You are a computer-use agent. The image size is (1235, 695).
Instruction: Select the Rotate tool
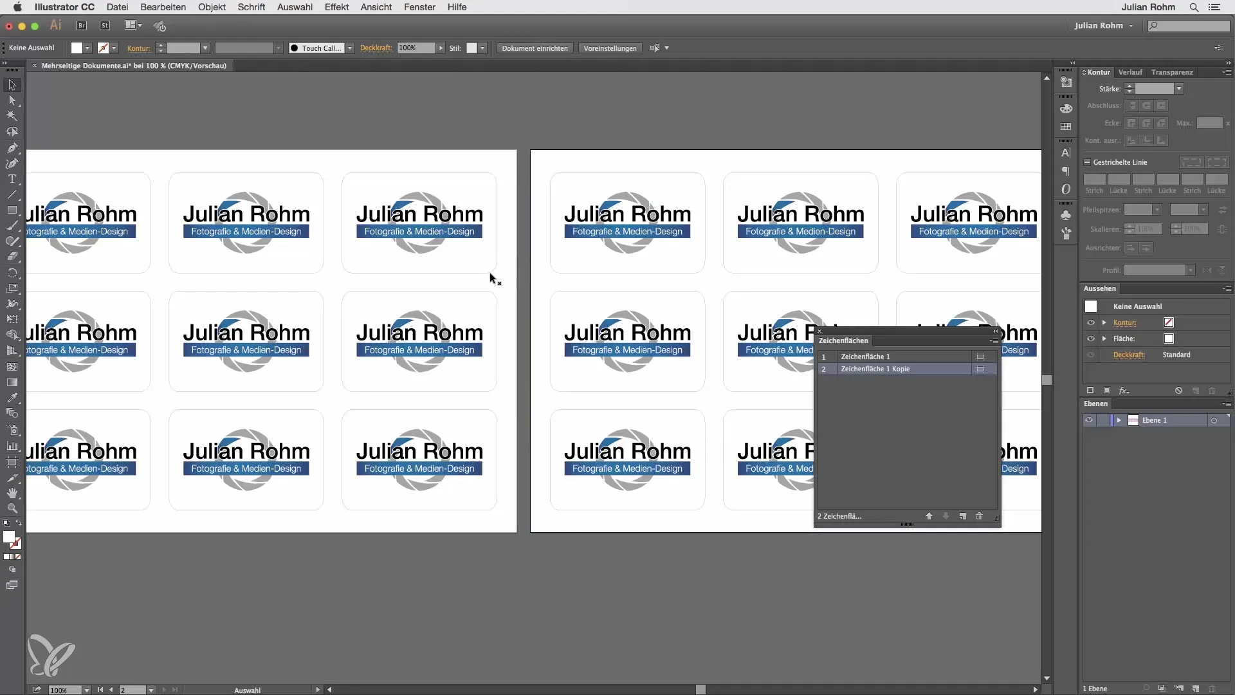click(x=12, y=273)
